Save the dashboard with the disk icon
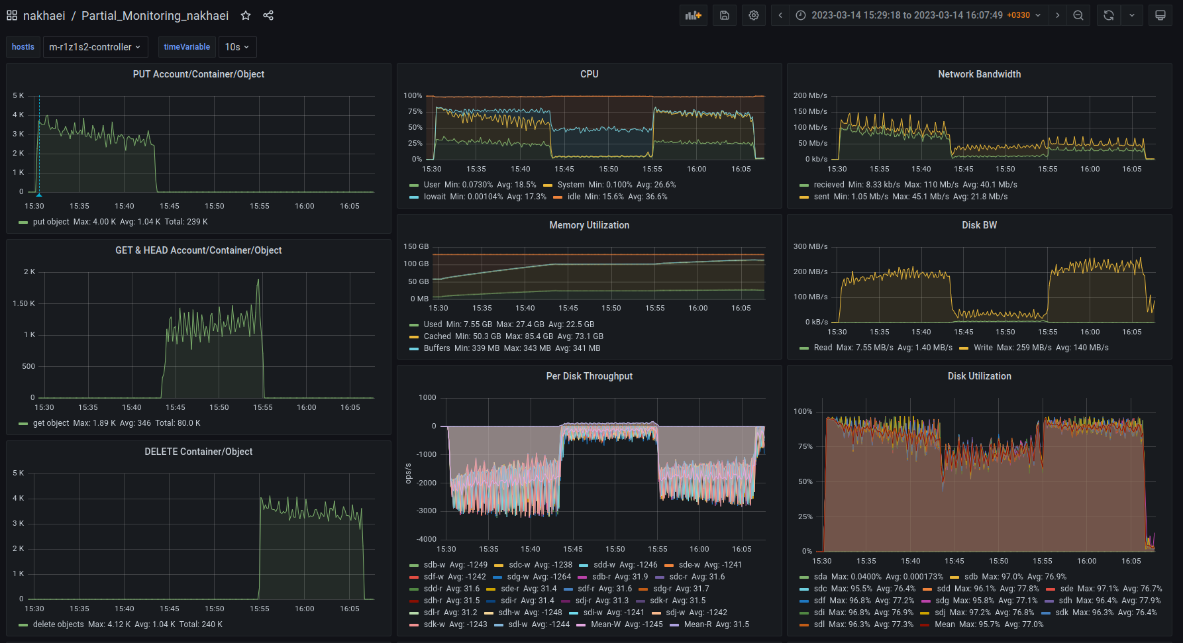Screen dimensions: 1183x643 pyautogui.click(x=725, y=15)
